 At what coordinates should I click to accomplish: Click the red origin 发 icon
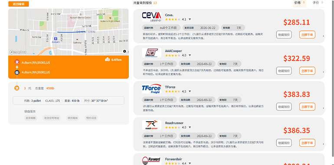tap(17, 62)
